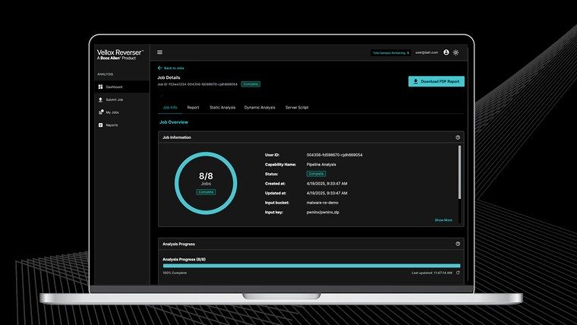This screenshot has height=325, width=577.
Task: Switch to the Report tab
Action: coord(193,108)
